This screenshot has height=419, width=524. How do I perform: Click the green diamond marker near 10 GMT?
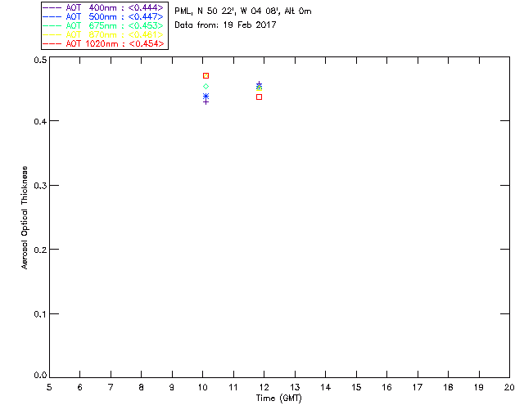(x=206, y=87)
